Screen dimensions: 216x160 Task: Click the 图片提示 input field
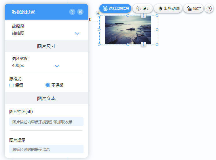tap(46, 149)
